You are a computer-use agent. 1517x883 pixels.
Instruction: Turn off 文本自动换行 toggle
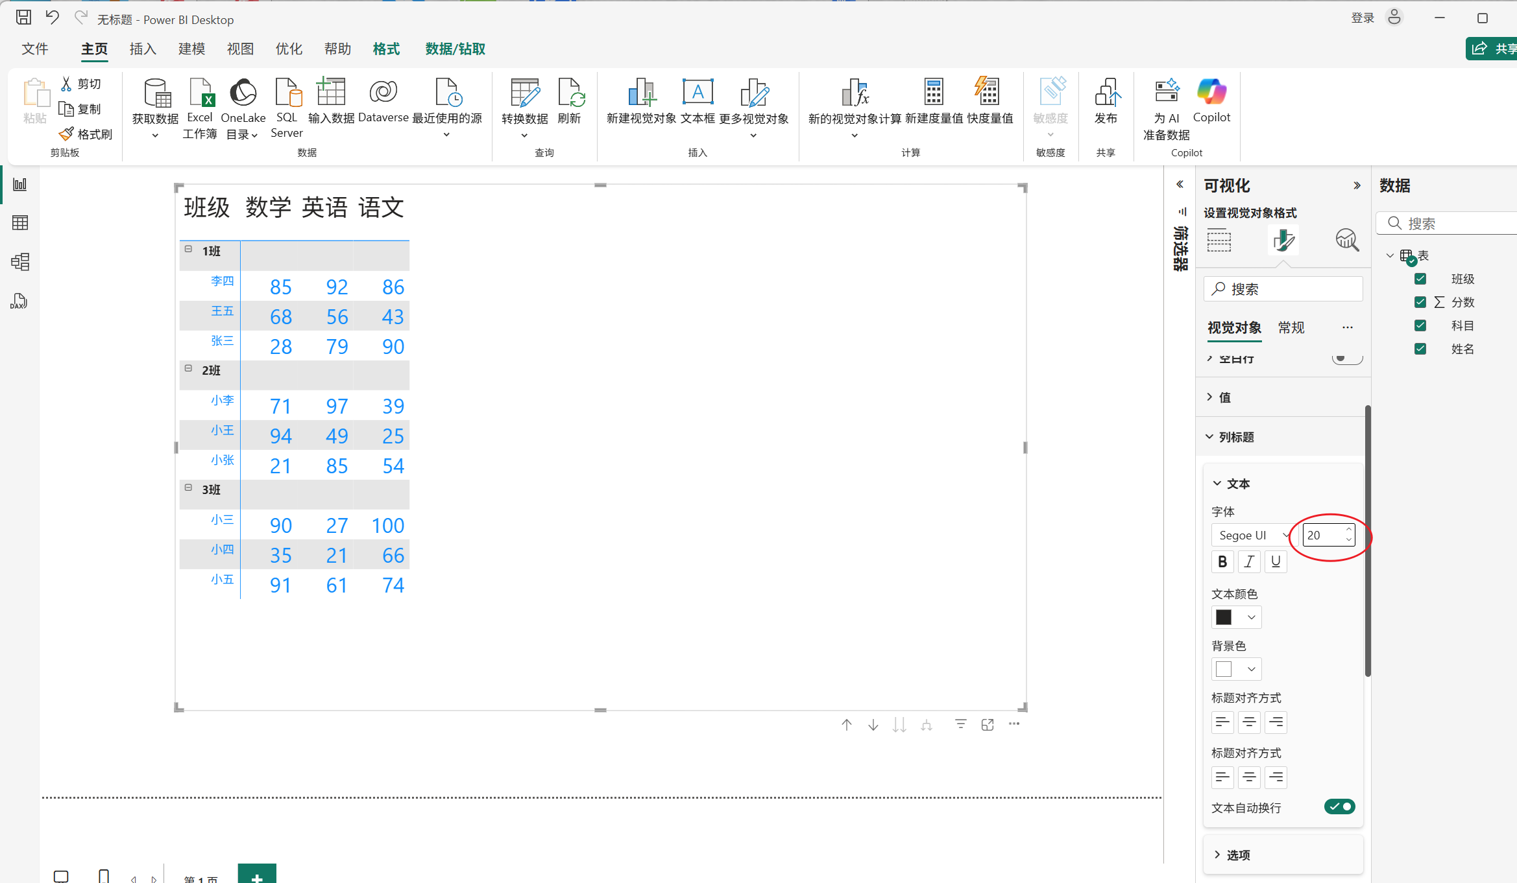(x=1339, y=806)
